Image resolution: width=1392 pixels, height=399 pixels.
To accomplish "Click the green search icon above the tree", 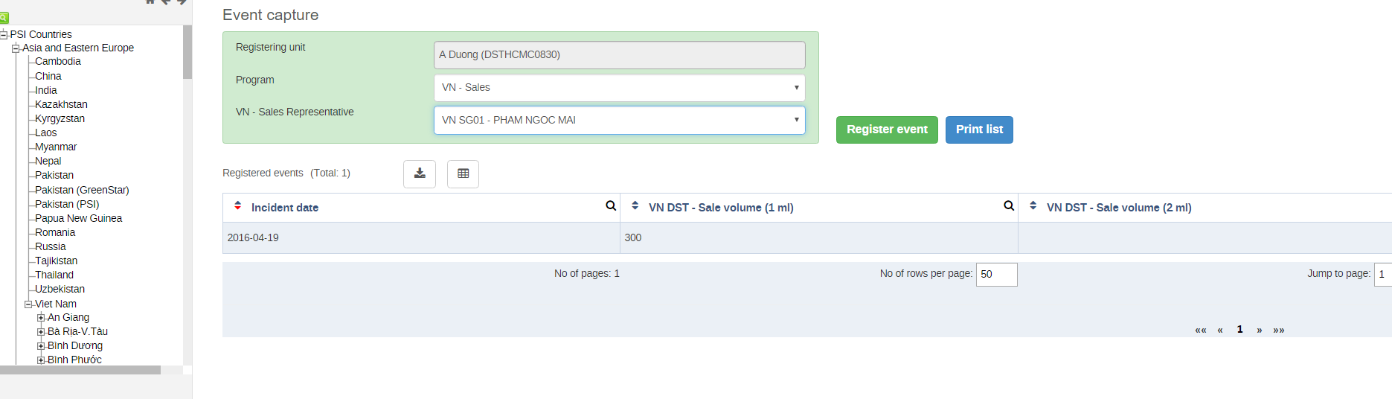I will (x=4, y=18).
